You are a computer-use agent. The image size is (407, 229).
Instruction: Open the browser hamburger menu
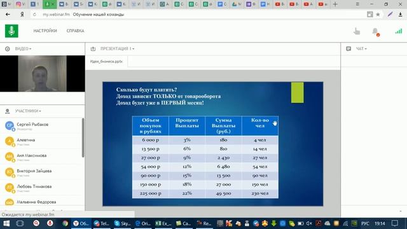point(357,4)
